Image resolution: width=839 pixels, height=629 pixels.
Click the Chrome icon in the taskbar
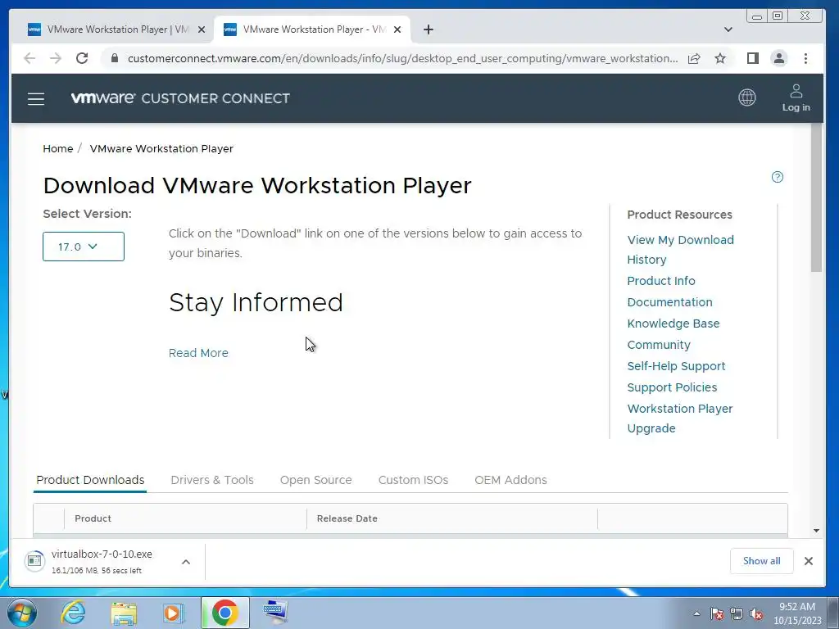click(224, 613)
